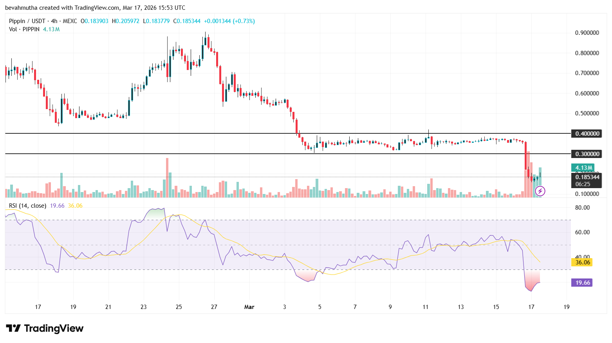Click the green C0.185344 close value in legend
This screenshot has width=612, height=343.
pyautogui.click(x=187, y=21)
